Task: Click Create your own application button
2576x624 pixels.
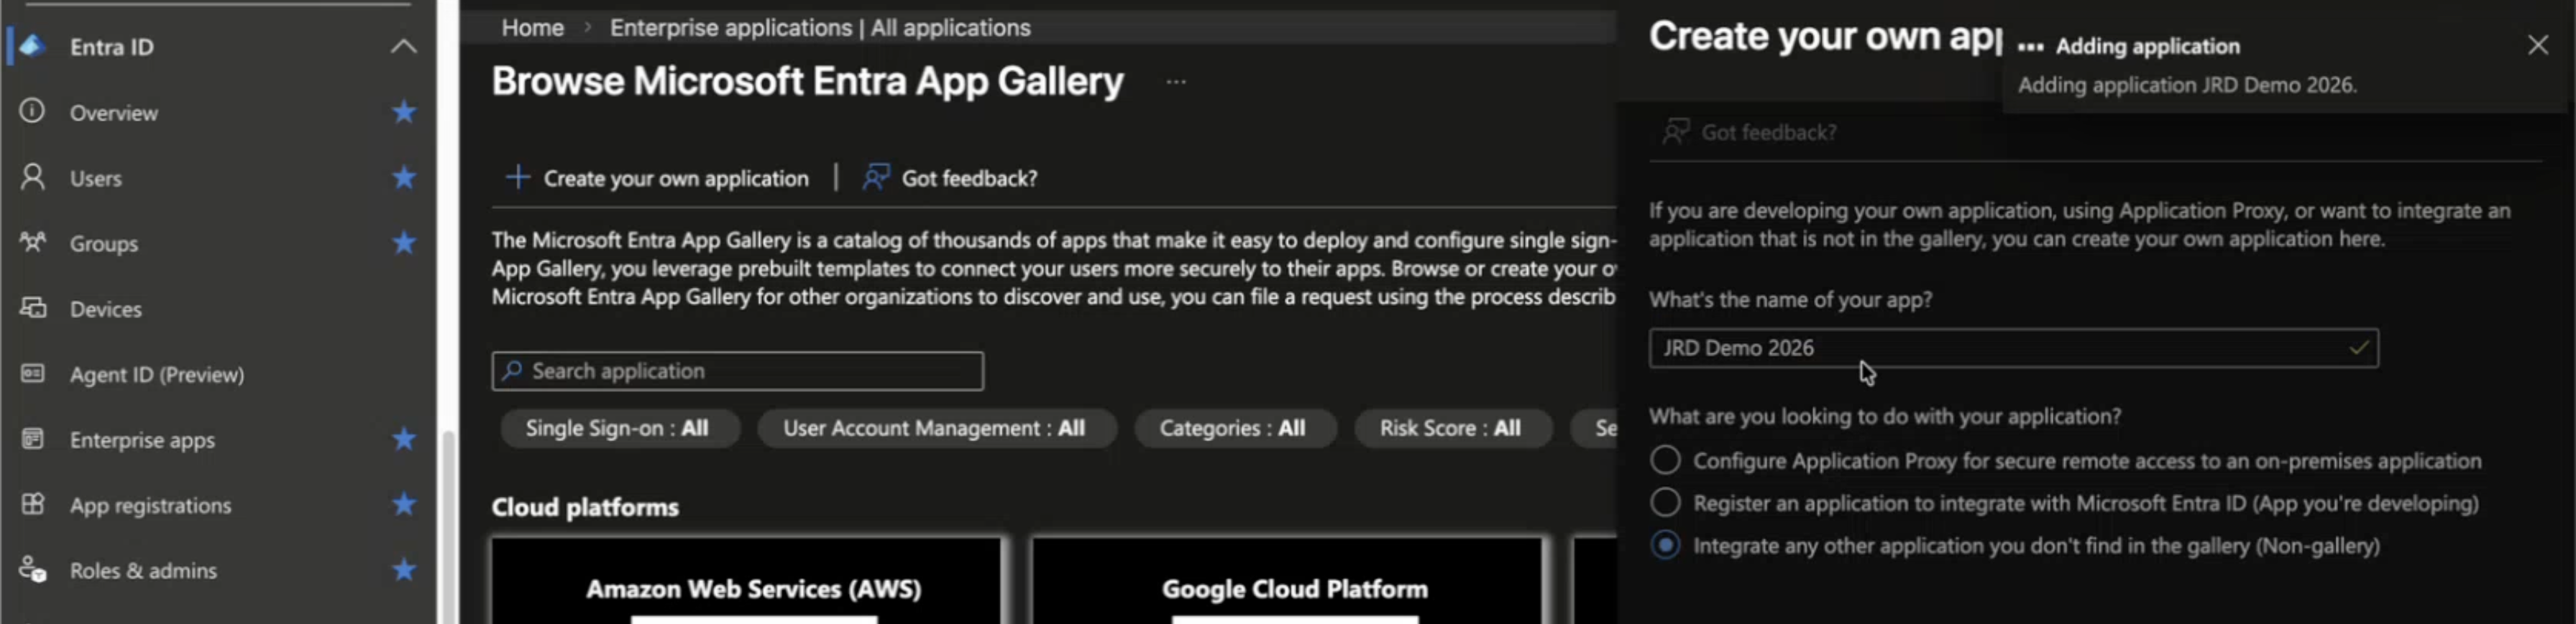Action: click(x=657, y=177)
